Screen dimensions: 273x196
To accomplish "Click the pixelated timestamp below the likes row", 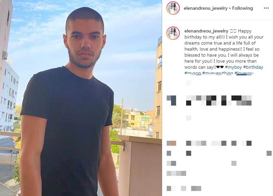I will tap(176, 173).
